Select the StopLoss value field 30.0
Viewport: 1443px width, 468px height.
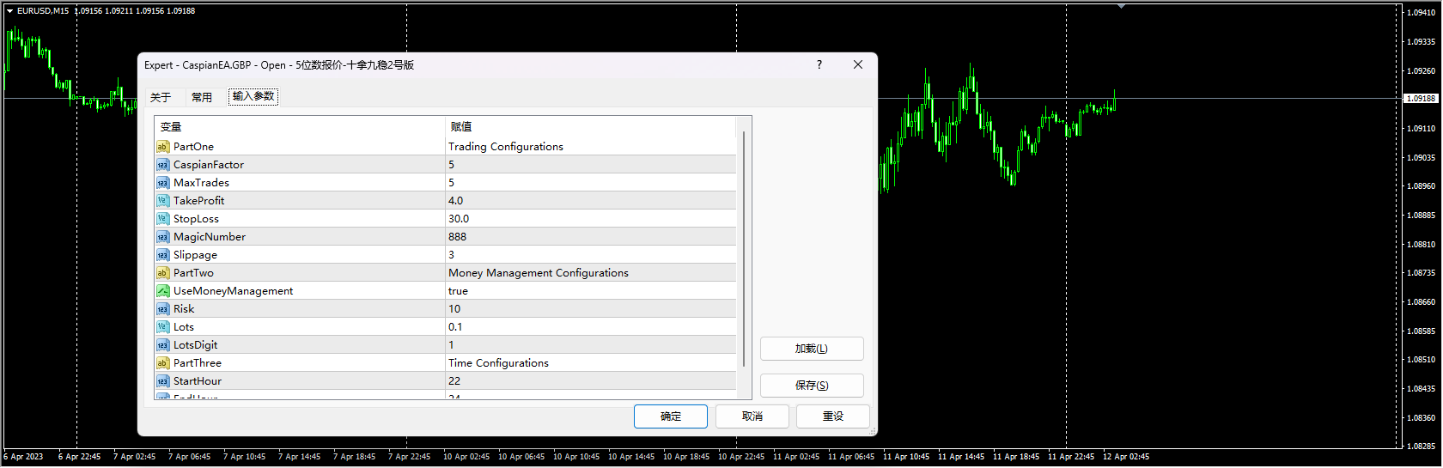tap(459, 219)
